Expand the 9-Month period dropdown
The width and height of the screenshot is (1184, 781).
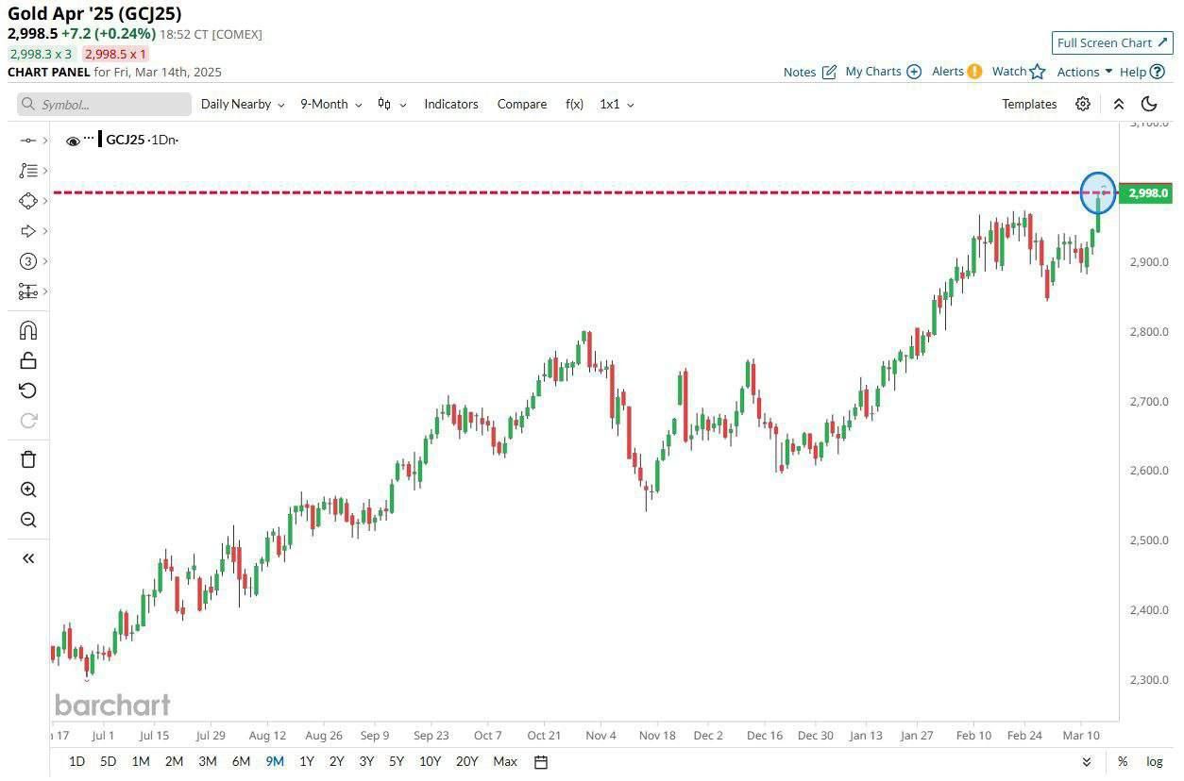coord(330,104)
